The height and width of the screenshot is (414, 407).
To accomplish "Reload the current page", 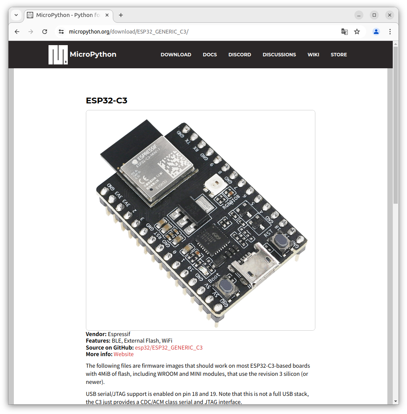I will point(44,32).
